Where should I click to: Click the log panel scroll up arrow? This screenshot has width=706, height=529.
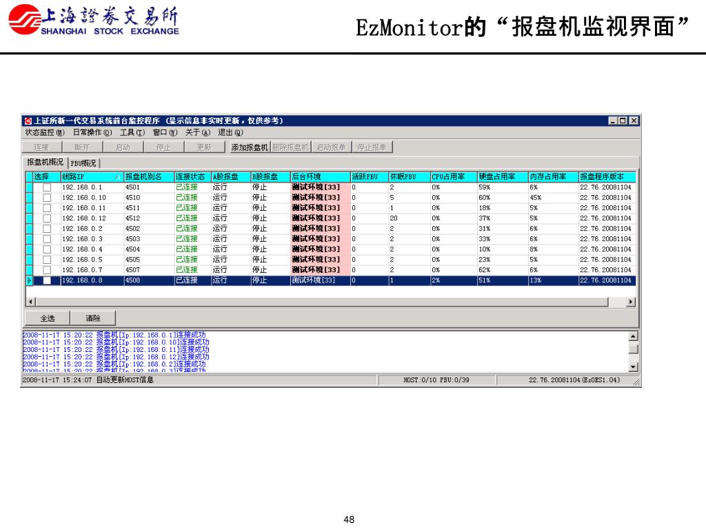click(x=633, y=336)
